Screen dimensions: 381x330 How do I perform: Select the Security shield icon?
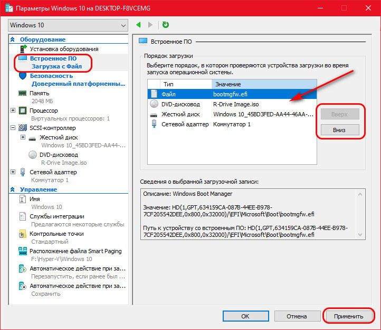pos(23,76)
